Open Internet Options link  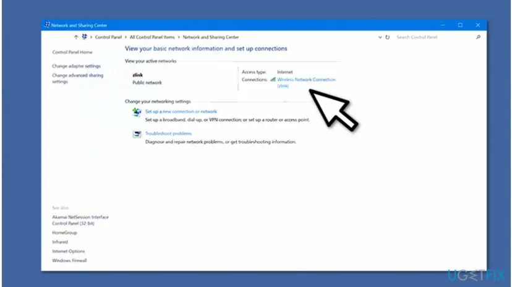tap(68, 251)
